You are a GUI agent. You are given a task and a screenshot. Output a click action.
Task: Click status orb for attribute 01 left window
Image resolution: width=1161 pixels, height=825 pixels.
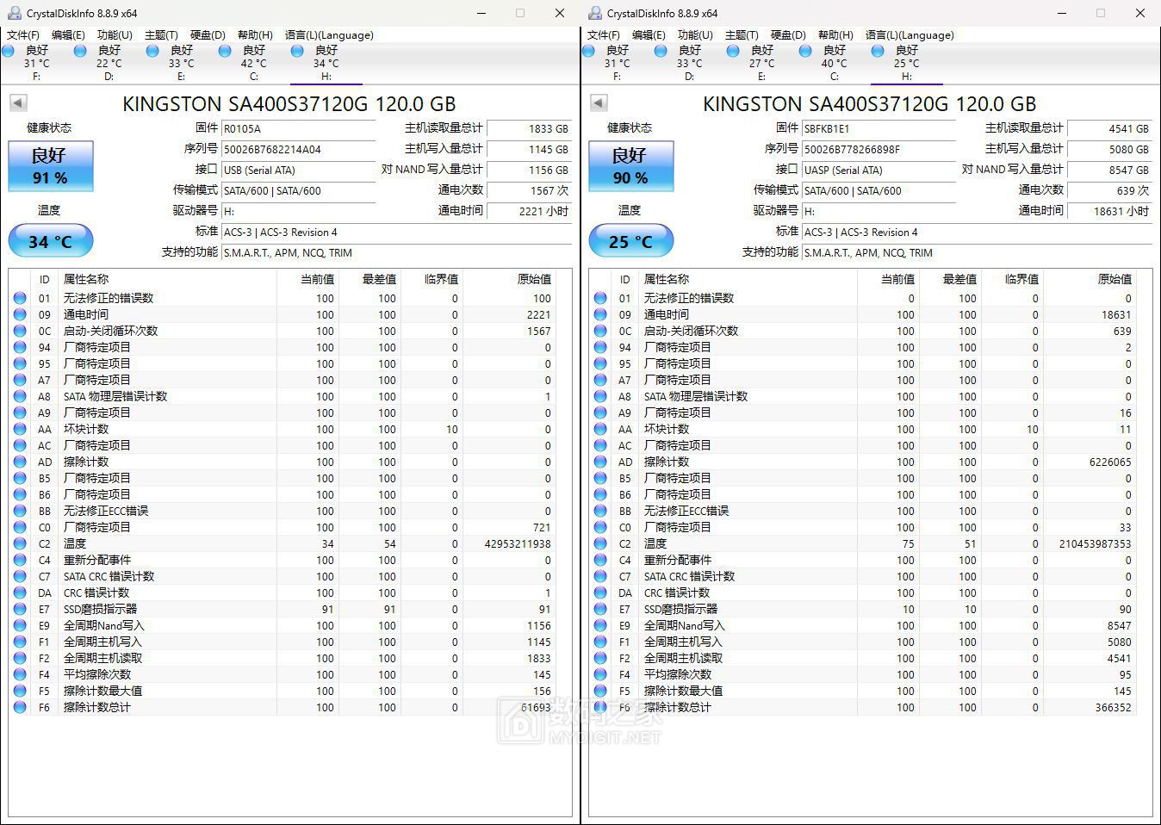pyautogui.click(x=20, y=298)
